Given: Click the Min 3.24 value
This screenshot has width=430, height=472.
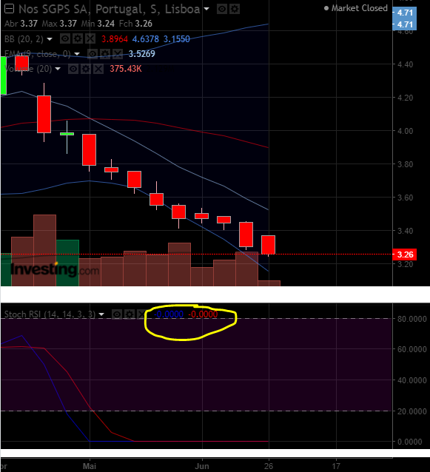Looking at the screenshot, I should 98,24.
